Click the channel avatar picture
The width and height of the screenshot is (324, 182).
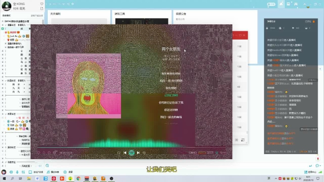[6, 6]
